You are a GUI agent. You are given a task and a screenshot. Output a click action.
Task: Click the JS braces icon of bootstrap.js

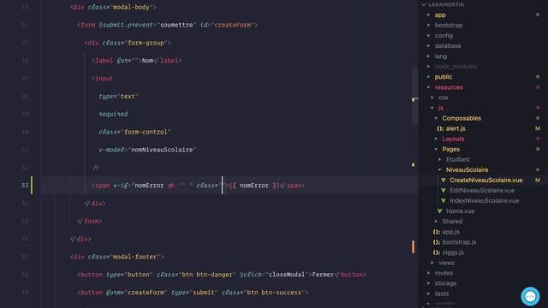(x=437, y=242)
